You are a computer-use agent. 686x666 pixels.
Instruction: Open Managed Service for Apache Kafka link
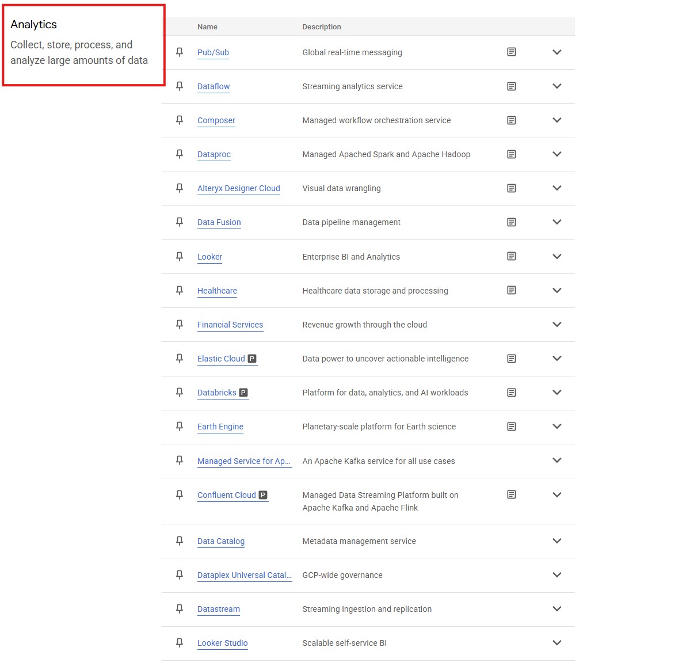pyautogui.click(x=244, y=461)
